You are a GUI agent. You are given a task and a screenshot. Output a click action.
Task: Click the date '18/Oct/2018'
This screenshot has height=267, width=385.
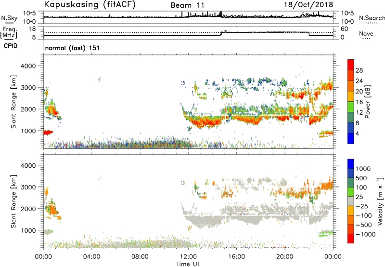[x=308, y=4]
